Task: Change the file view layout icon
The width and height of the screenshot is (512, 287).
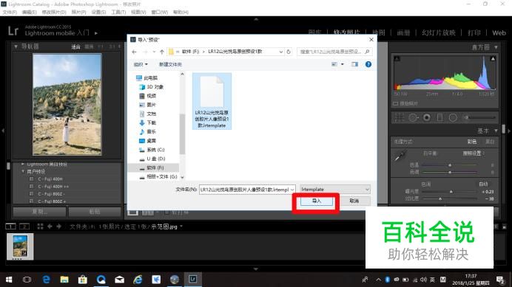Action: pos(334,64)
